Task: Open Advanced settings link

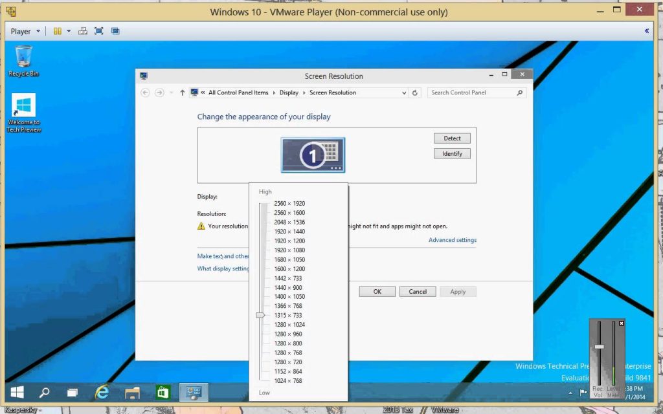Action: point(453,240)
